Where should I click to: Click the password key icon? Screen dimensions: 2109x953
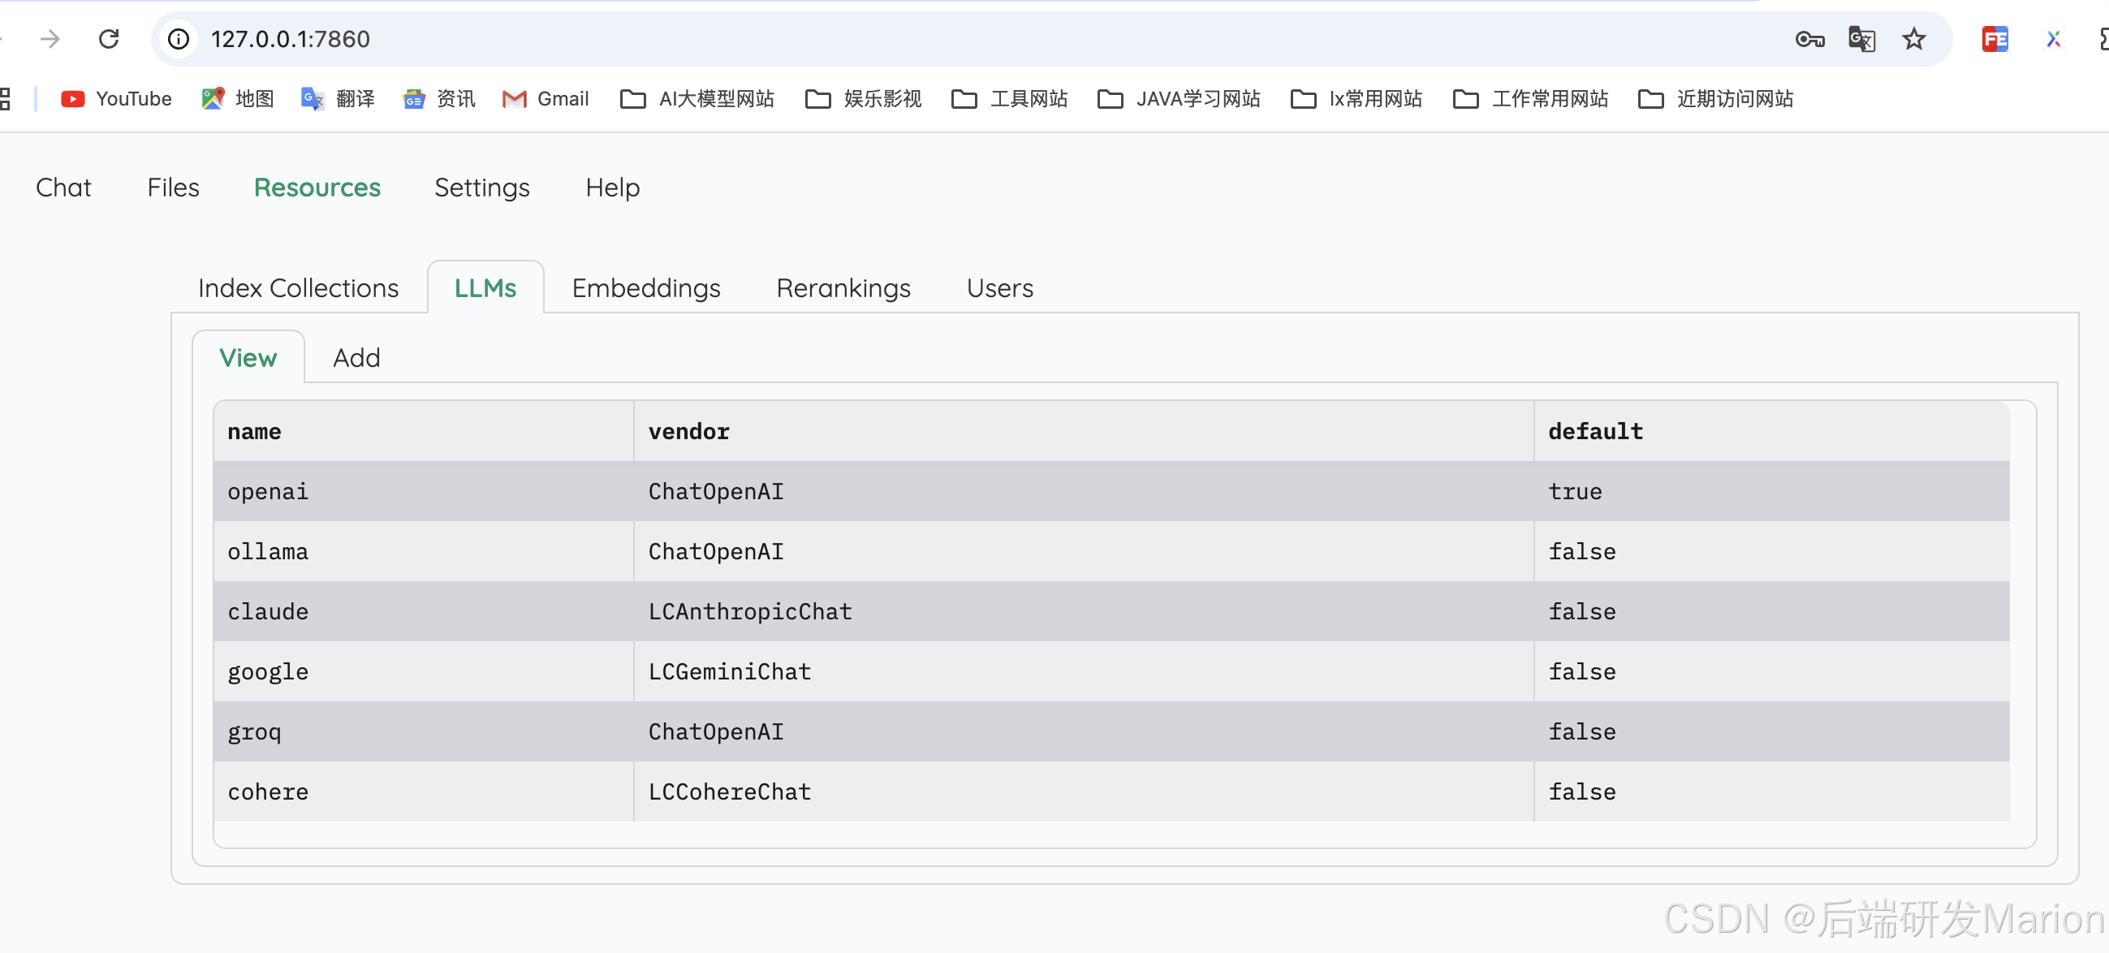pos(1809,39)
